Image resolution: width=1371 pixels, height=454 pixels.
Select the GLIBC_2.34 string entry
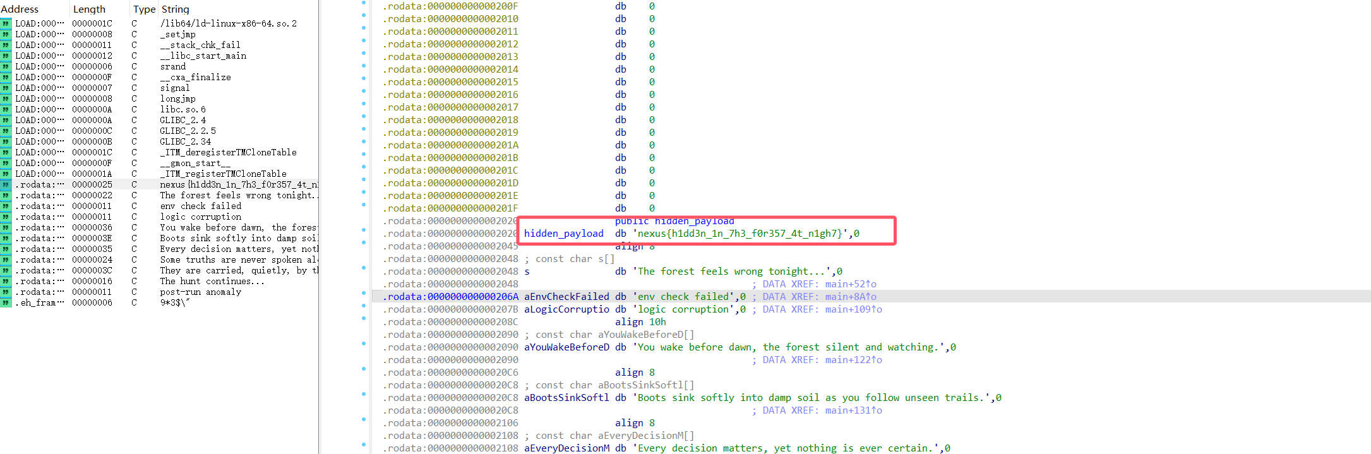(x=185, y=141)
